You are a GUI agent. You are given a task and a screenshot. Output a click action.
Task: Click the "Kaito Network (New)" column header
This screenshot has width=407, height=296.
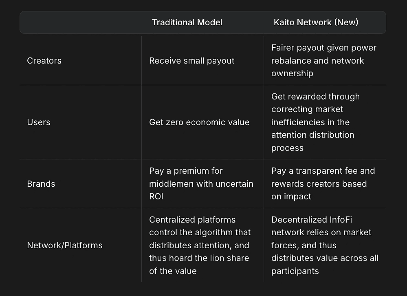click(316, 22)
